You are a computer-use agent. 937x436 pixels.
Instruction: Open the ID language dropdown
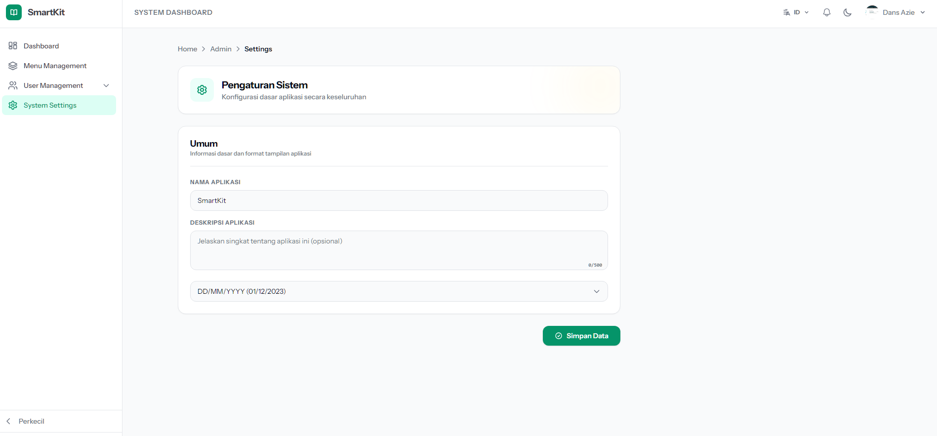tap(796, 12)
